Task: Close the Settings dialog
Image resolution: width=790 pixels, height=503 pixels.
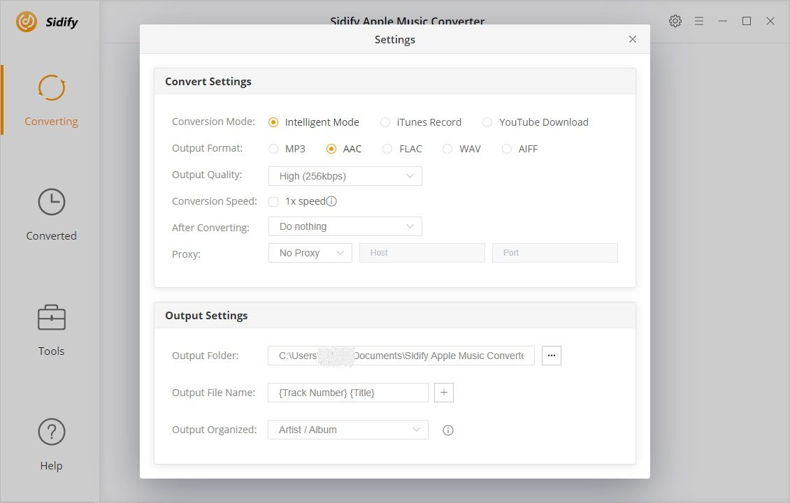Action: pos(632,39)
